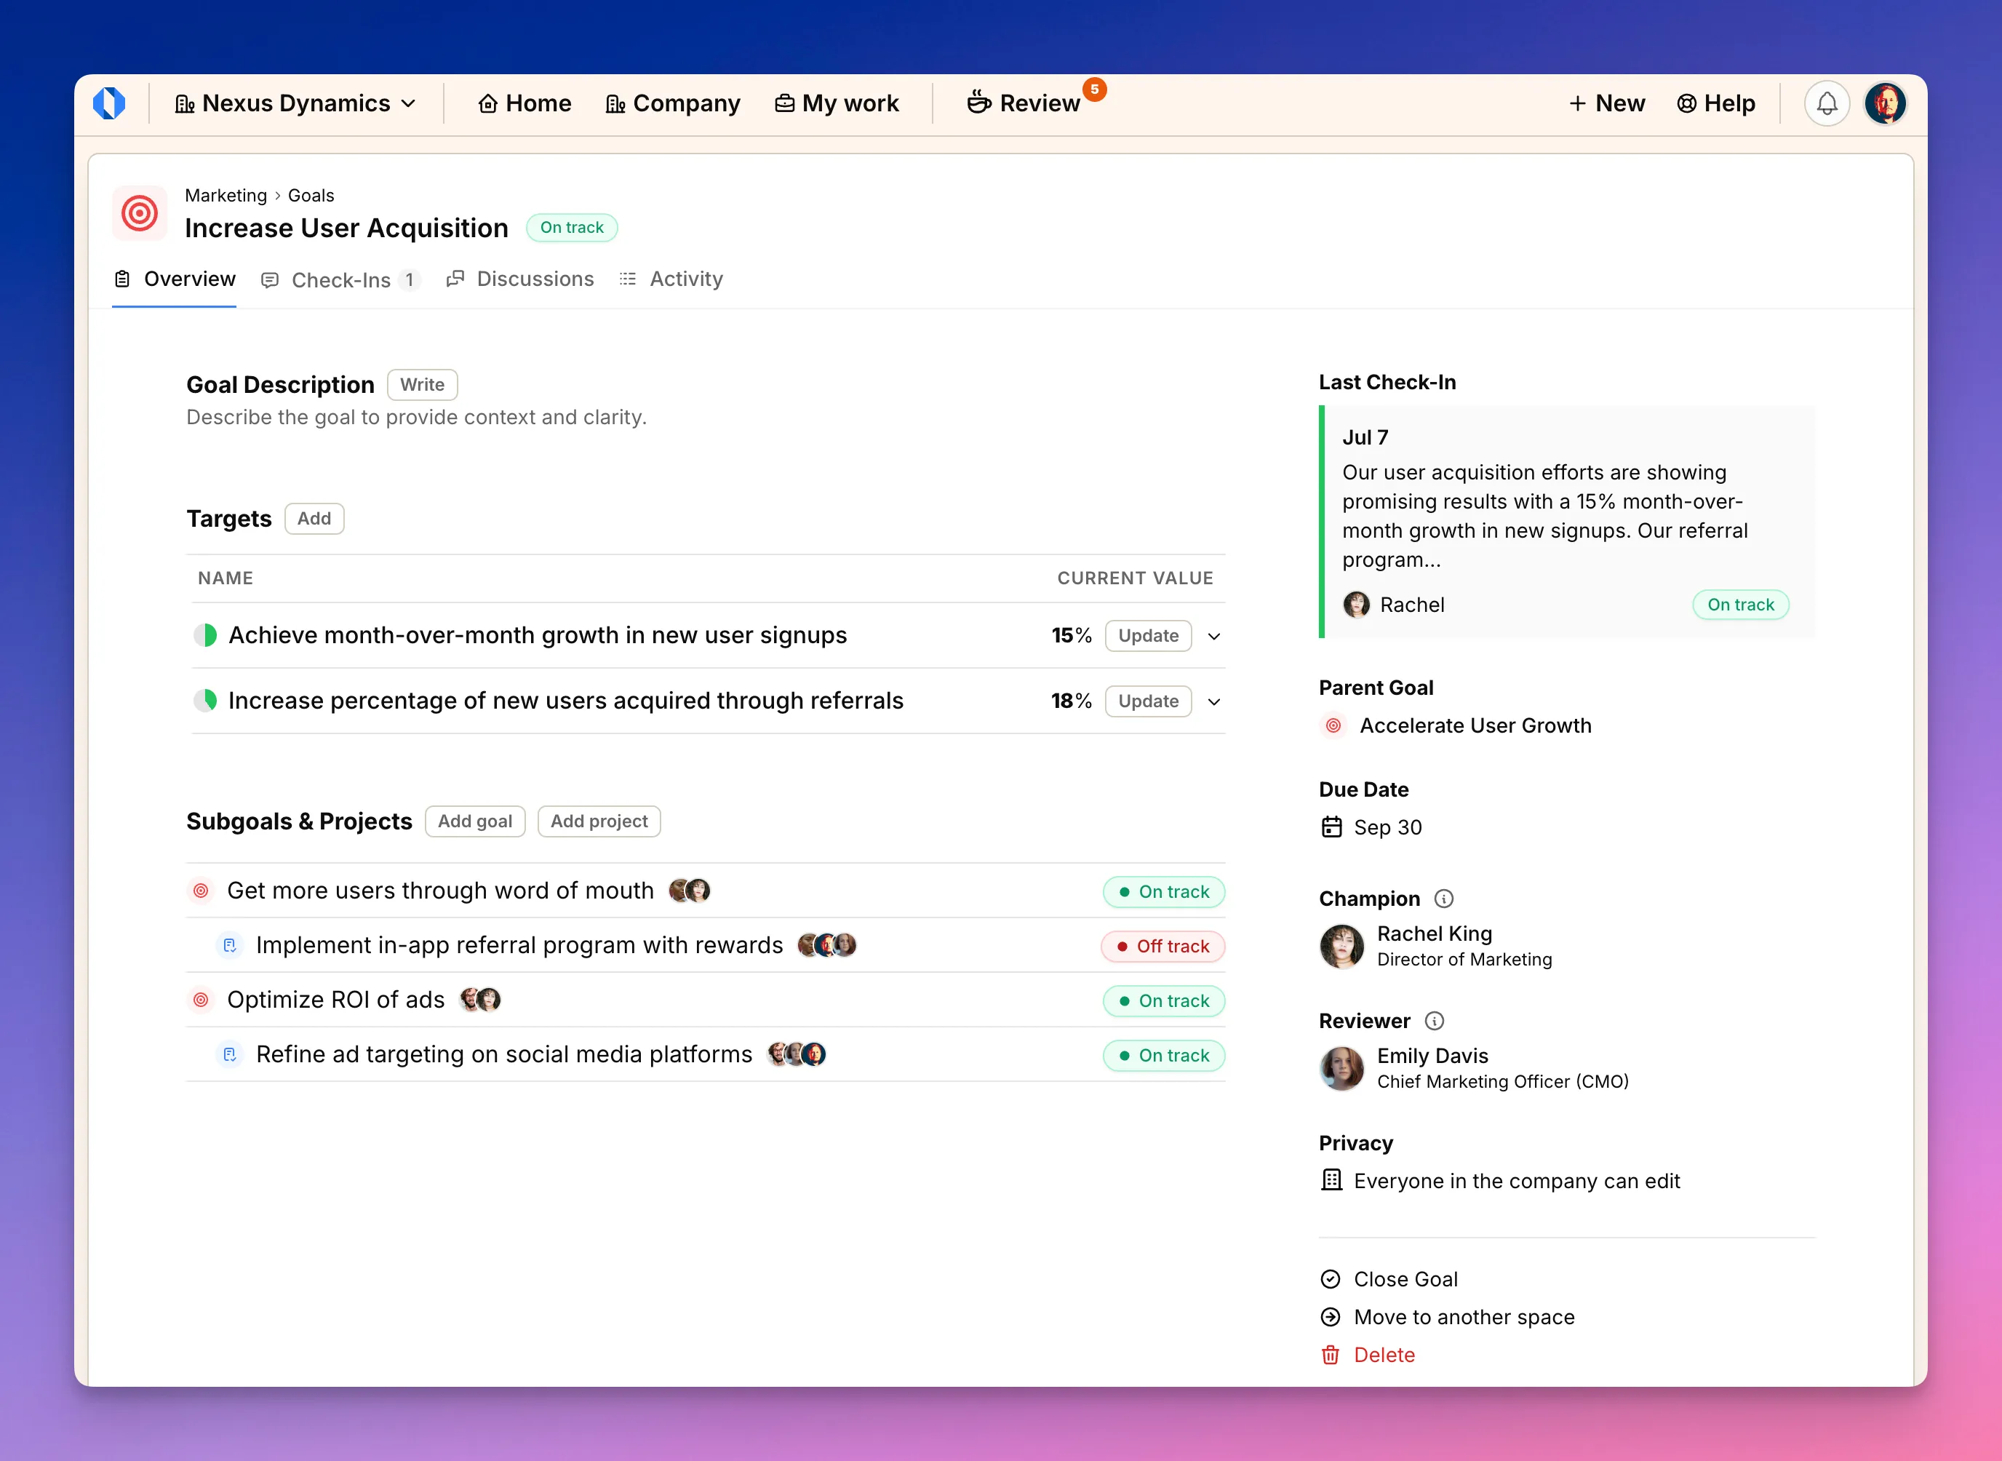2002x1461 pixels.
Task: Click the calendar icon next to Sep 30
Action: pyautogui.click(x=1332, y=828)
